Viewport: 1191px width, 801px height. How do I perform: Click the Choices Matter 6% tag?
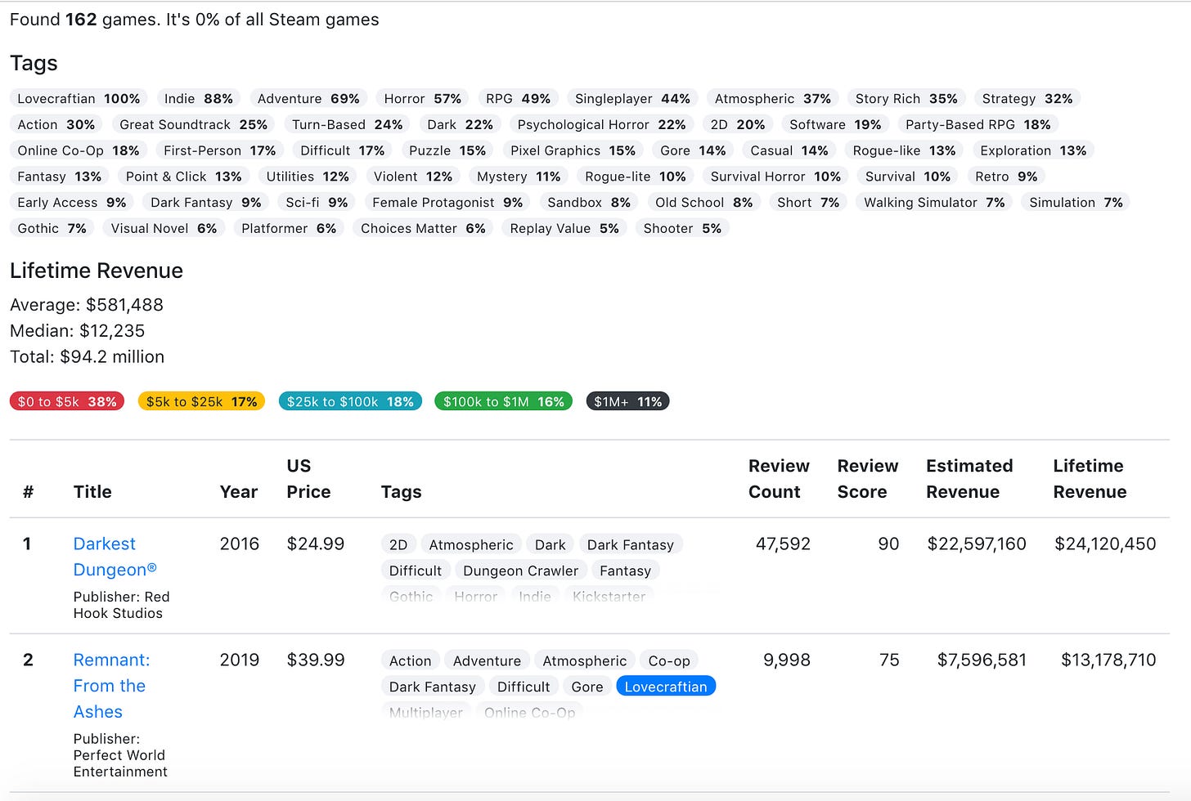pyautogui.click(x=423, y=229)
